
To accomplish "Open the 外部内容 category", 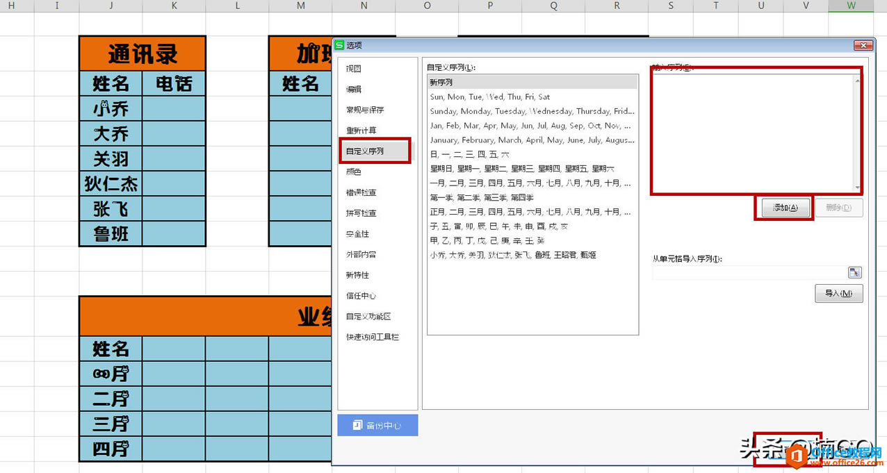I will pos(361,254).
